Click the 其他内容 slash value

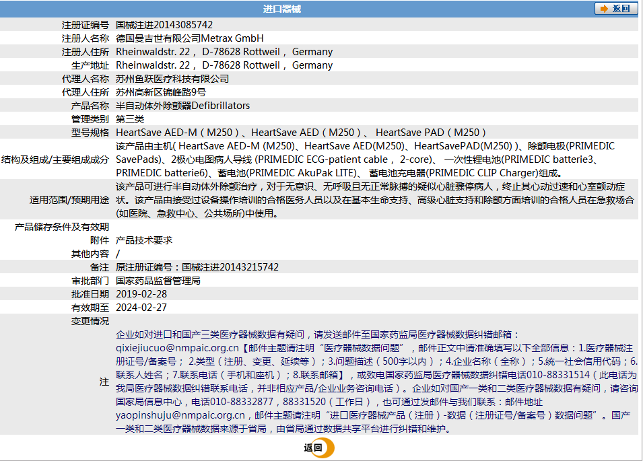[118, 254]
